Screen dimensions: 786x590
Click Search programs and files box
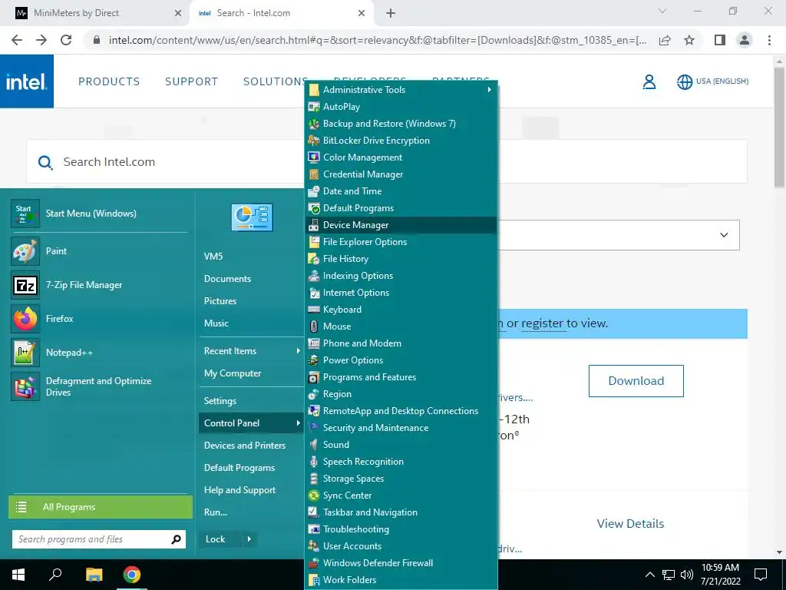99,539
